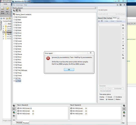Open the Colormaps menu

pos(19,5)
